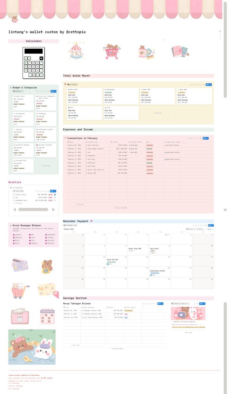Viewport: 228px width, 394px height.
Task: Select the Calendar view tab in reminders
Action: [71, 226]
